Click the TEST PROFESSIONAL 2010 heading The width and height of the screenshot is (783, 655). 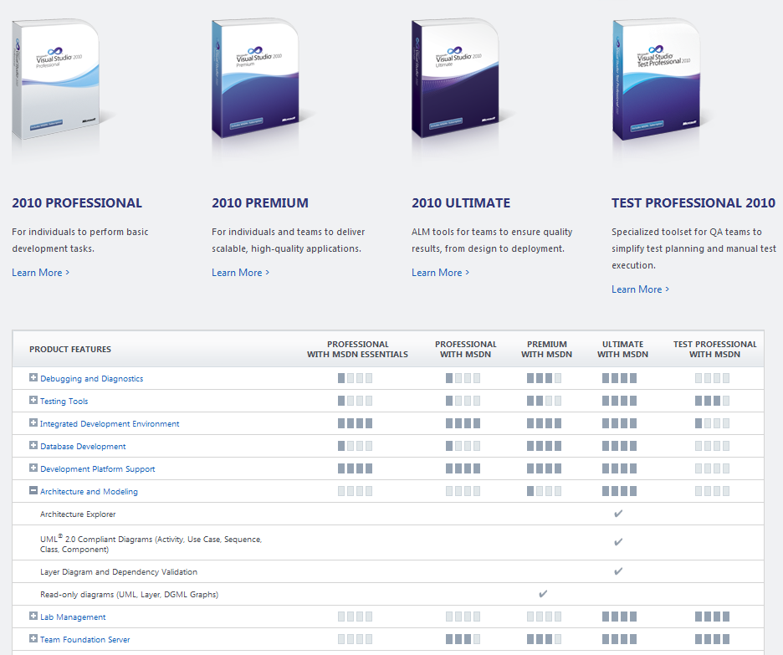[693, 203]
